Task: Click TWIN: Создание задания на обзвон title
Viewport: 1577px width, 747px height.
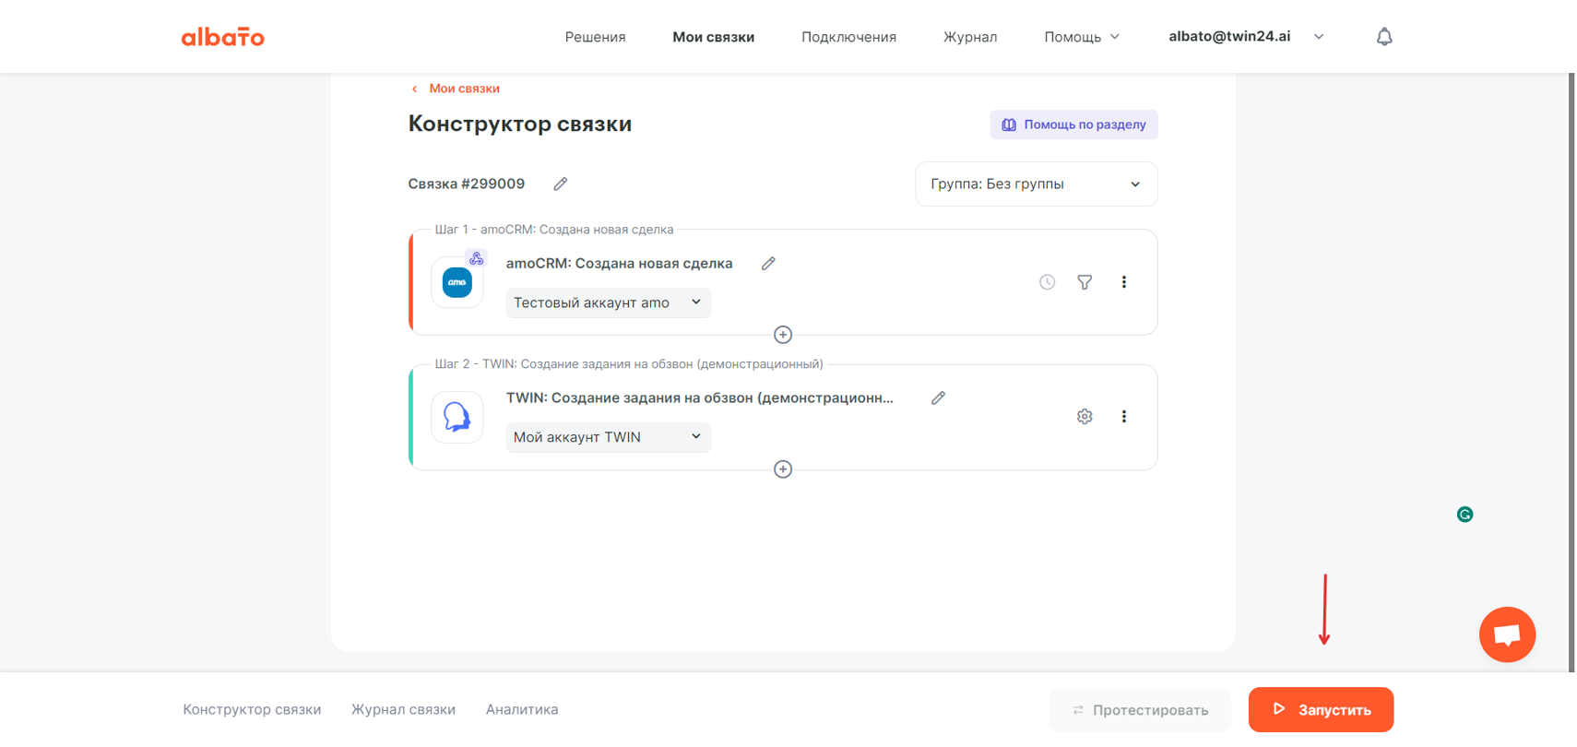Action: [699, 398]
